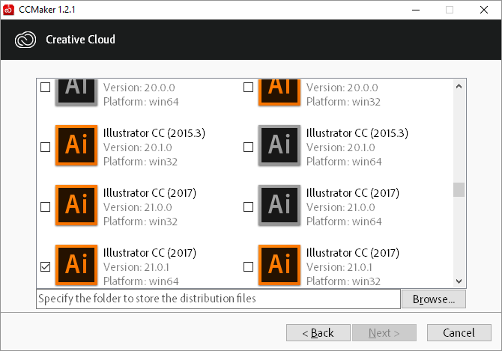Enable Illustrator CC (2015.3) 20.1.0 win32 checkbox

pyautogui.click(x=46, y=147)
